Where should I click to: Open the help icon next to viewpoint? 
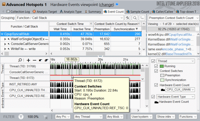pyautogui.click(x=117, y=4)
